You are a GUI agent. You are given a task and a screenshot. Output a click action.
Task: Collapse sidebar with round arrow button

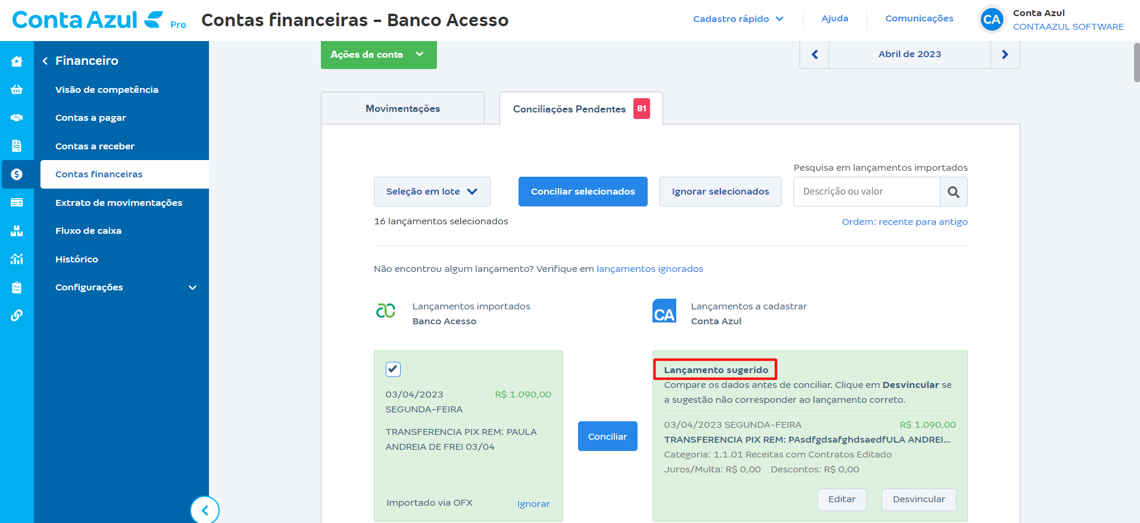(205, 510)
